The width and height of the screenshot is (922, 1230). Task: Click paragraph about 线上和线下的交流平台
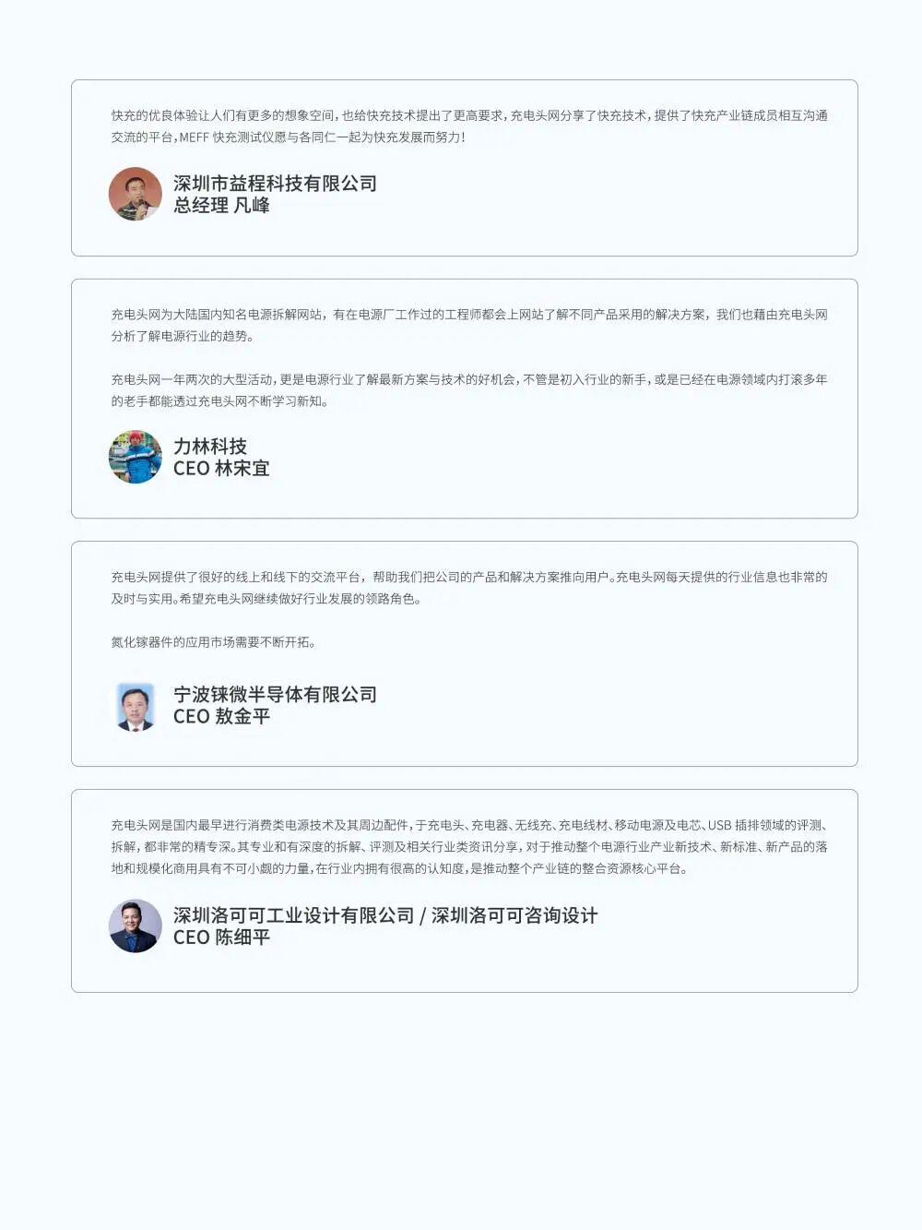pos(469,587)
